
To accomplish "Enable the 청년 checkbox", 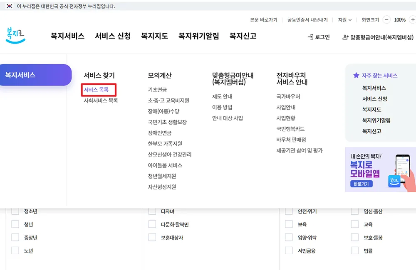I will point(15,224).
